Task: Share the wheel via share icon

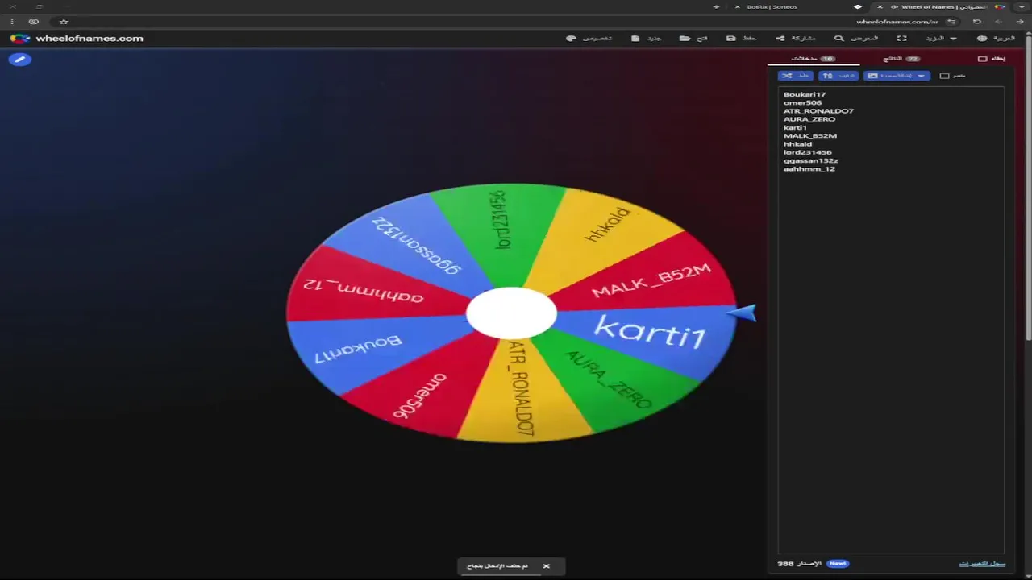Action: [796, 38]
